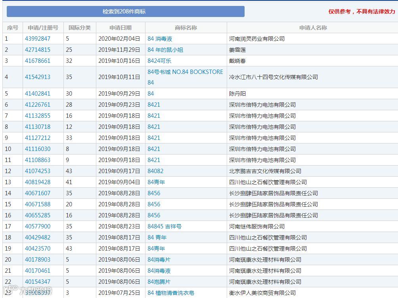
Task: Open registration number 40154347
Action: [x=38, y=282]
